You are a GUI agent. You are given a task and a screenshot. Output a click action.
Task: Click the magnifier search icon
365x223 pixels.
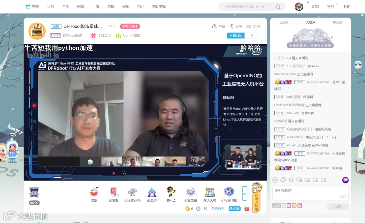pyautogui.click(x=278, y=7)
